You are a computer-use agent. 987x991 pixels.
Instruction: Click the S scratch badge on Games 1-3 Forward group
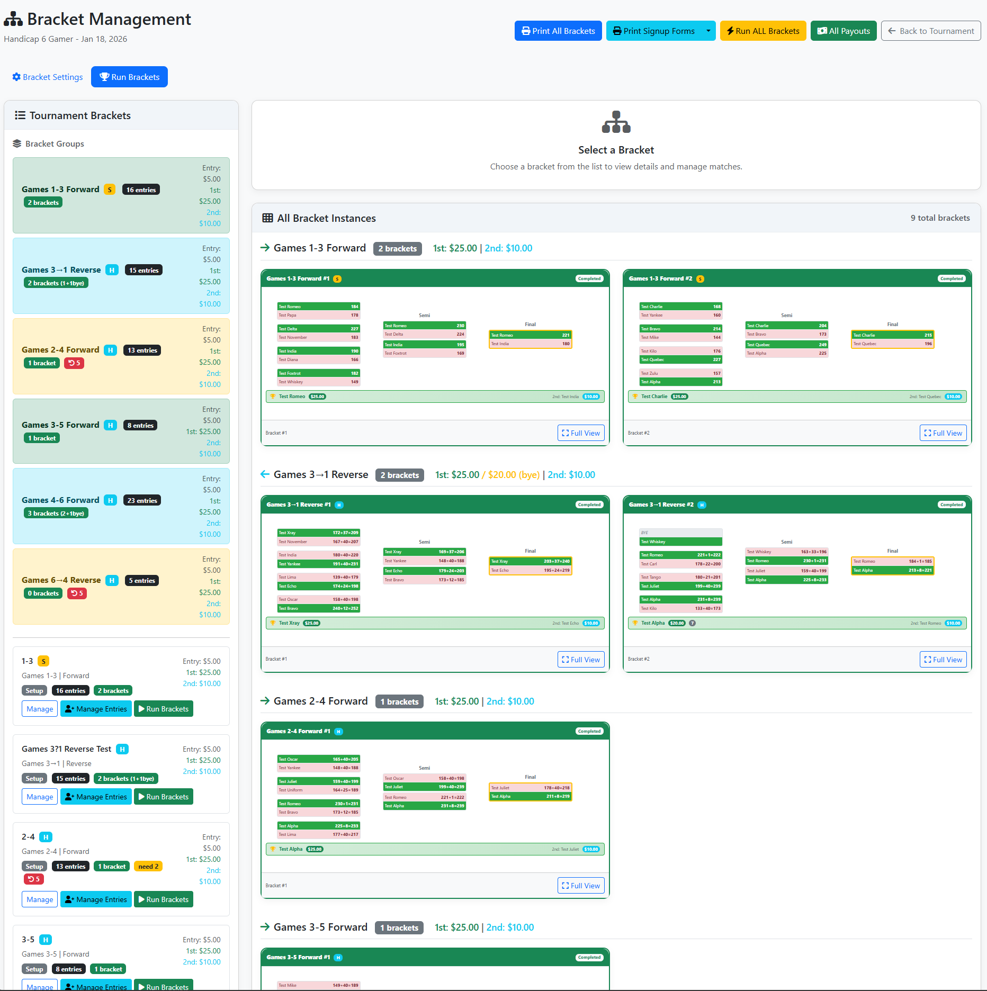pyautogui.click(x=110, y=190)
